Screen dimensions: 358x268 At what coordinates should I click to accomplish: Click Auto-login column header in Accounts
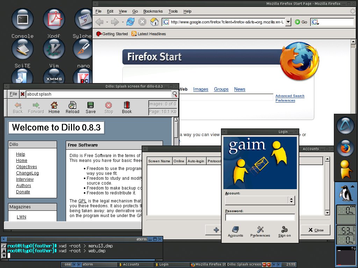click(x=196, y=161)
